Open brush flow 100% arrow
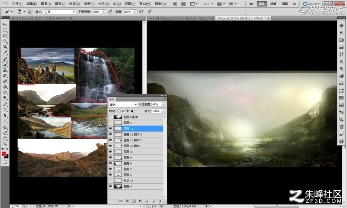The width and height of the screenshot is (347, 208). point(135,12)
